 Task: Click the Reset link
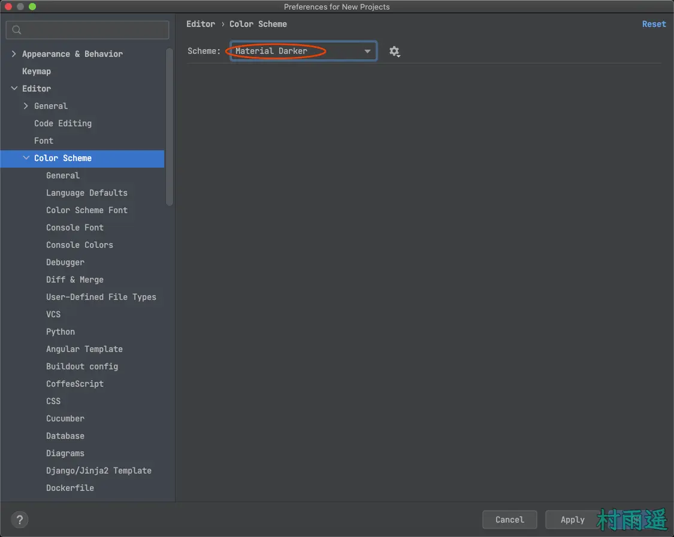tap(654, 24)
